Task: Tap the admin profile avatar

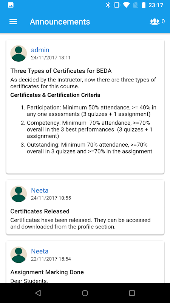Action: coord(19,53)
